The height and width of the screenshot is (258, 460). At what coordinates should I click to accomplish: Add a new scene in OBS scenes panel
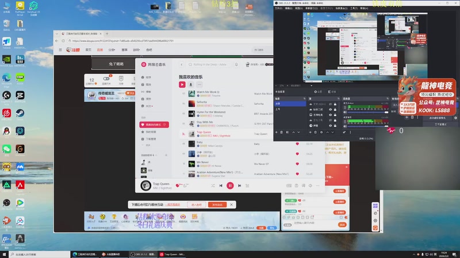[x=276, y=132]
